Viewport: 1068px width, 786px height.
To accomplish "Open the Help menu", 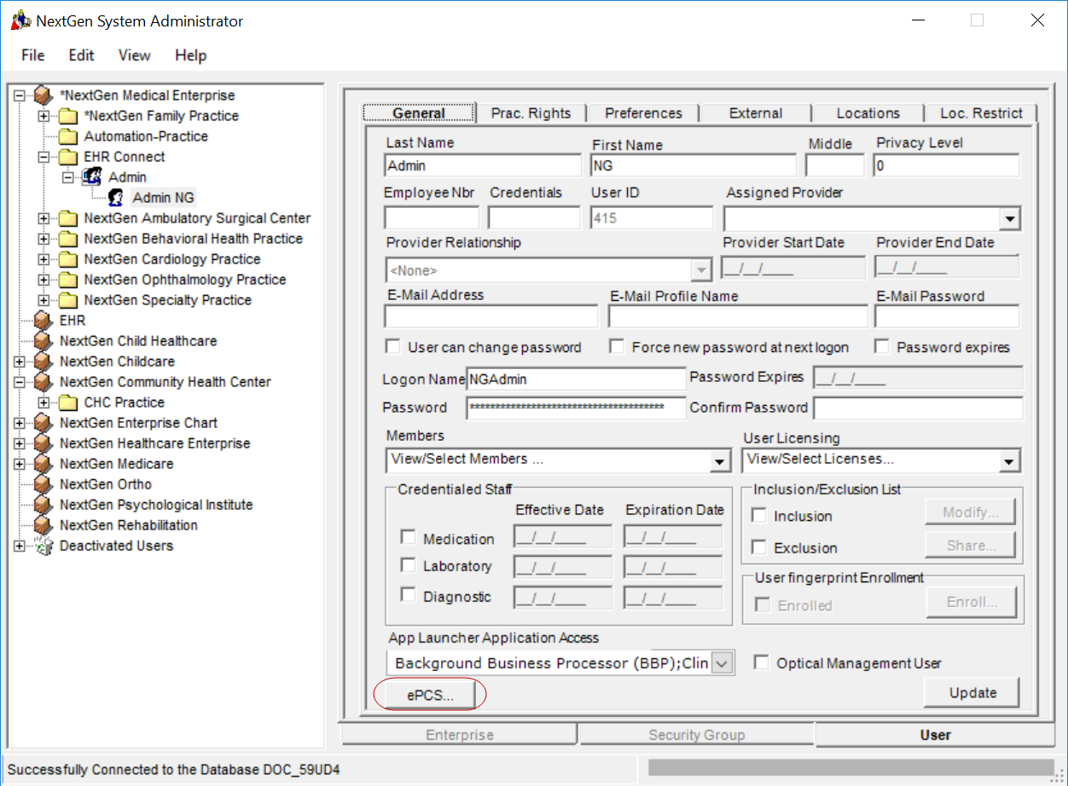I will [191, 55].
